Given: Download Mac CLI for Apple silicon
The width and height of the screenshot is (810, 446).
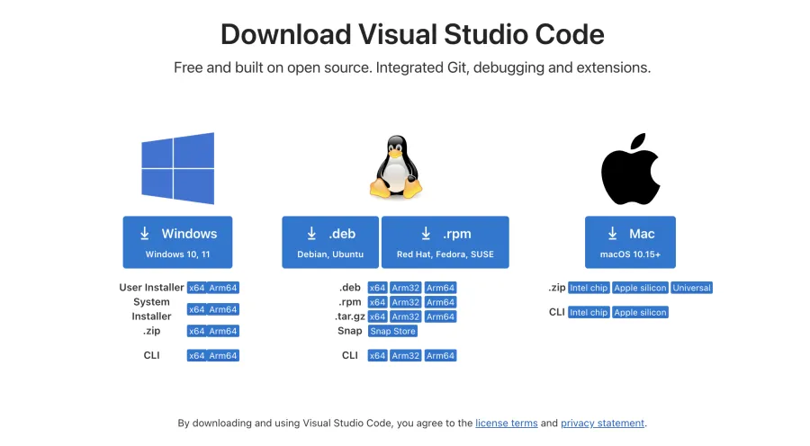Looking at the screenshot, I should pyautogui.click(x=640, y=312).
